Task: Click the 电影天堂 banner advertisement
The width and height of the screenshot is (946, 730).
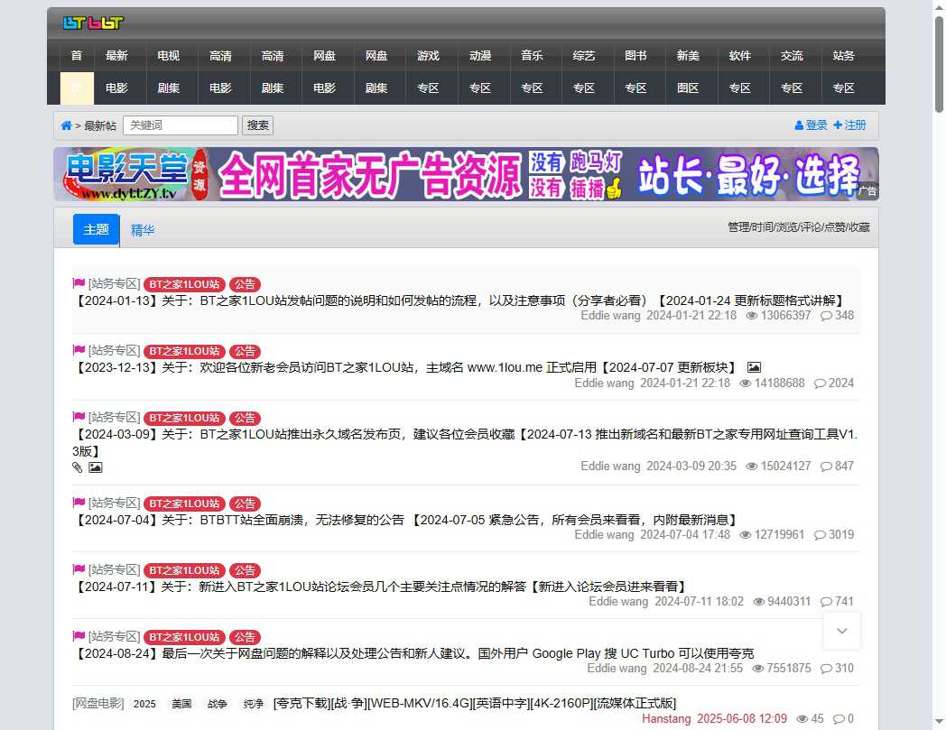Action: (469, 172)
